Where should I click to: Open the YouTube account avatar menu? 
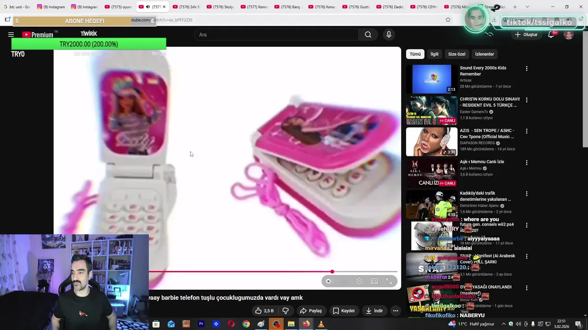click(569, 35)
